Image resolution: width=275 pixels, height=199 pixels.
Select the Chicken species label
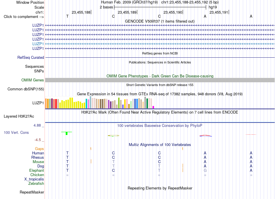click(x=37, y=175)
